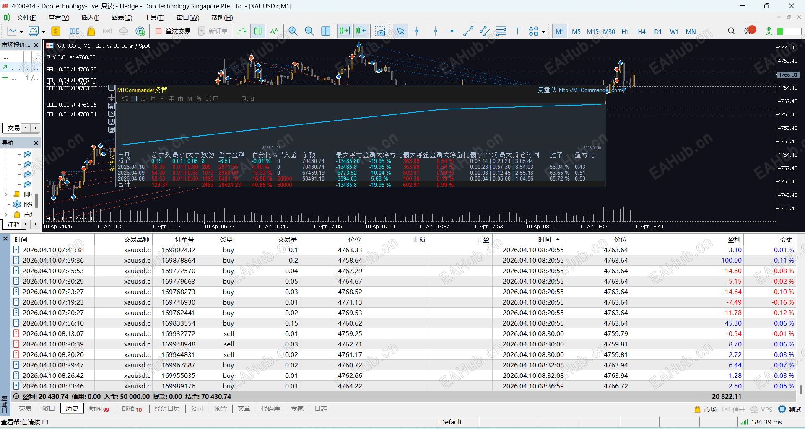Expand the 市场 market tree node

click(x=6, y=214)
